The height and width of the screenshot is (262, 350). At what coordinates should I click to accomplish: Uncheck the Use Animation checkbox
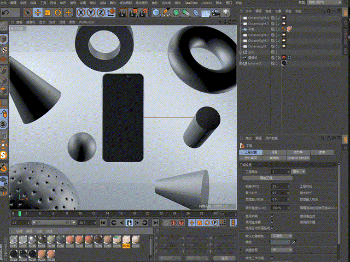[x=272, y=216]
